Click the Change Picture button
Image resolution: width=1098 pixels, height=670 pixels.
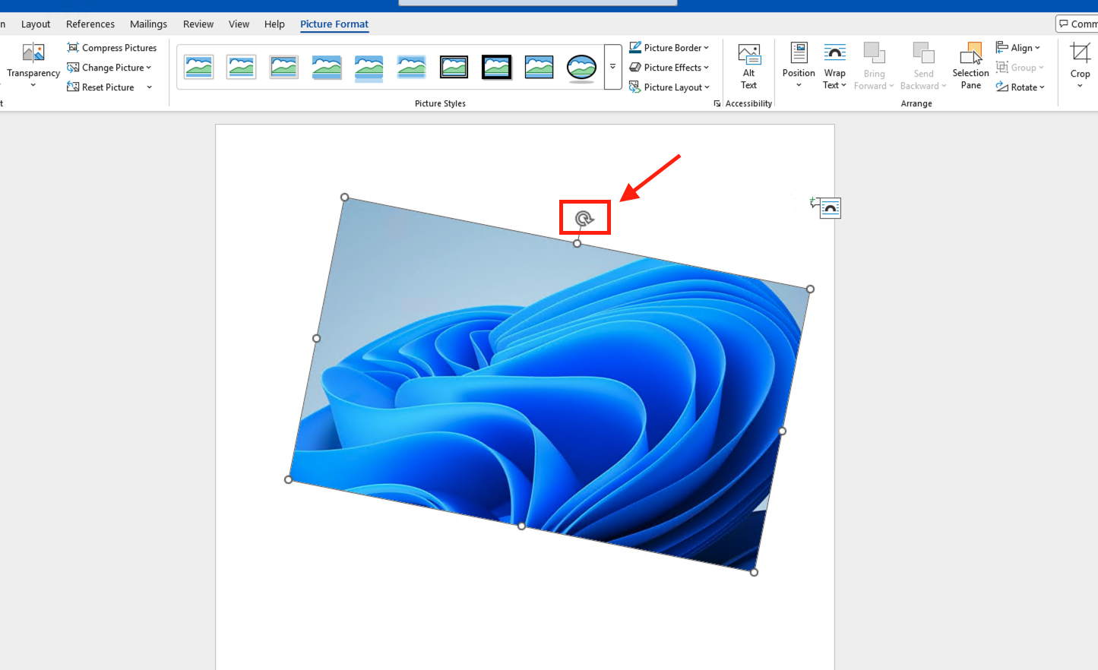point(109,68)
